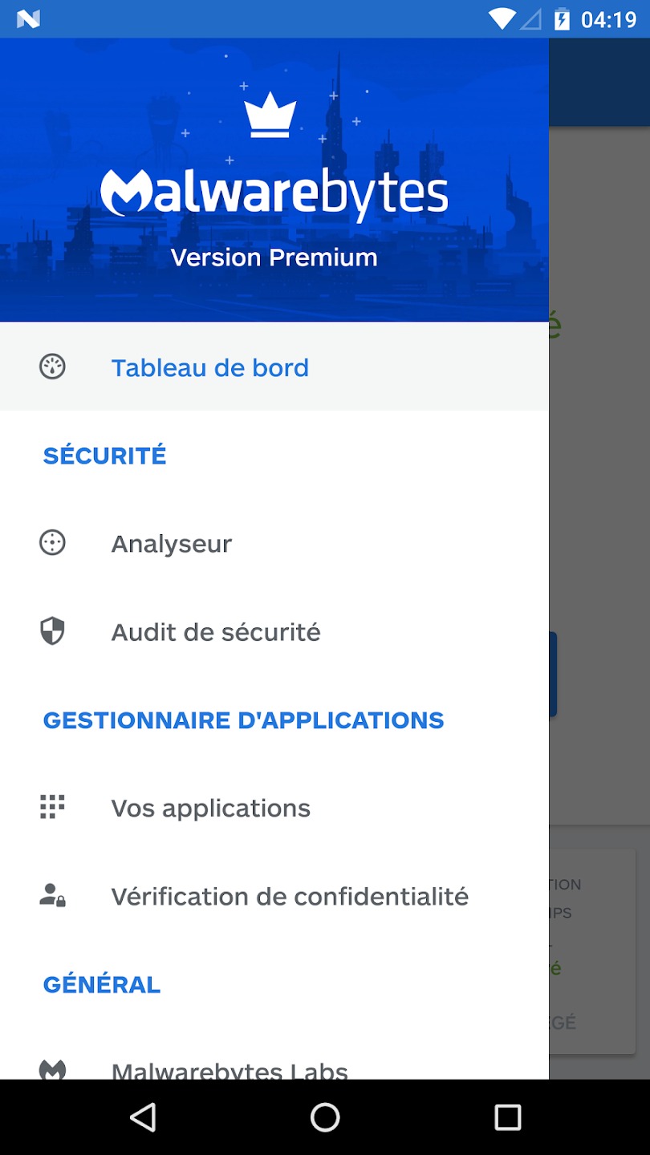Click the Malwarebytes Labs logo icon
Image resolution: width=650 pixels, height=1155 pixels.
[52, 1069]
